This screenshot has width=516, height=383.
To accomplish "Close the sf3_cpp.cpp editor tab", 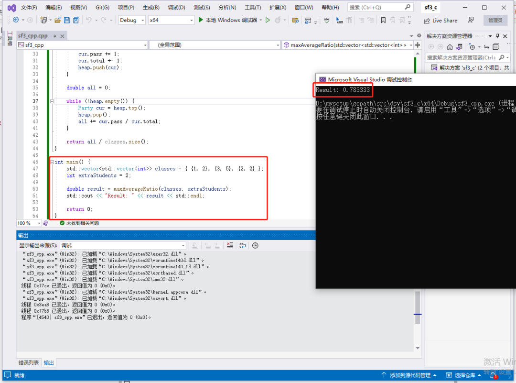I will coord(62,36).
